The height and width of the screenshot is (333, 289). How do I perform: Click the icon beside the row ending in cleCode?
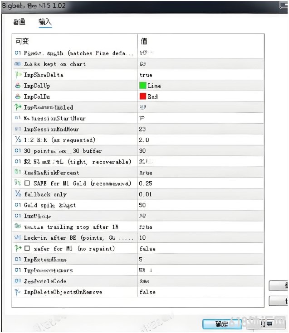click(x=18, y=281)
